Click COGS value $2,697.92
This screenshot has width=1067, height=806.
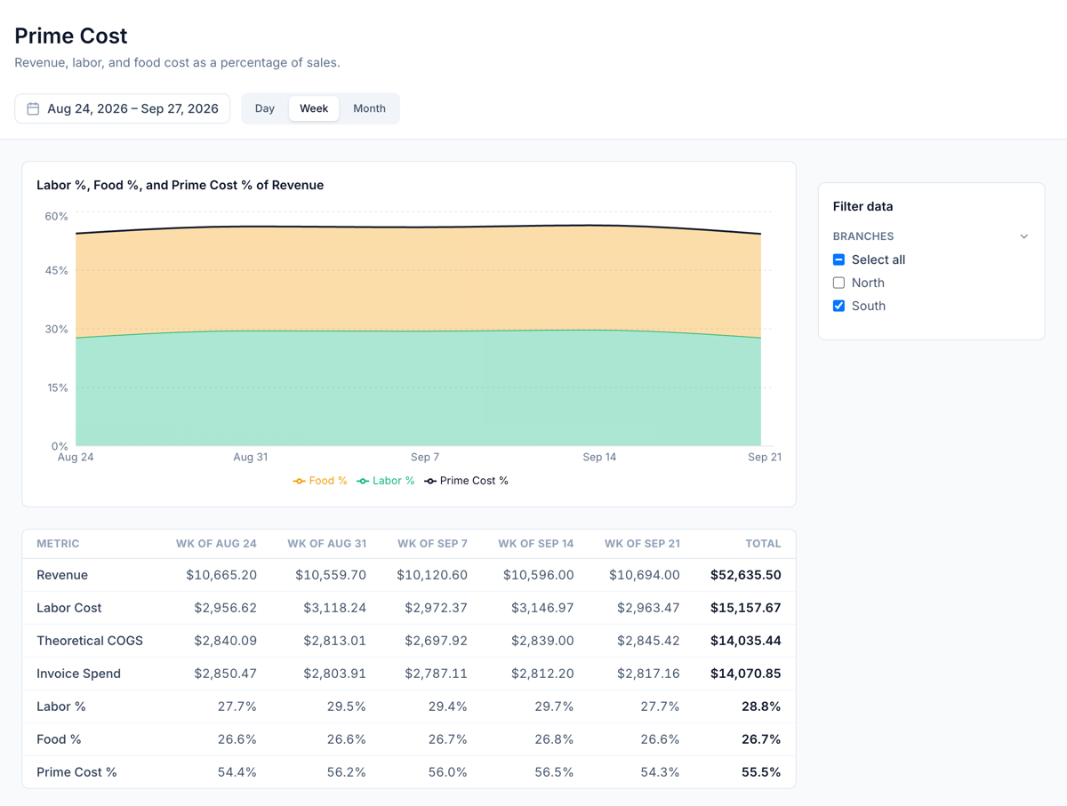pos(436,641)
